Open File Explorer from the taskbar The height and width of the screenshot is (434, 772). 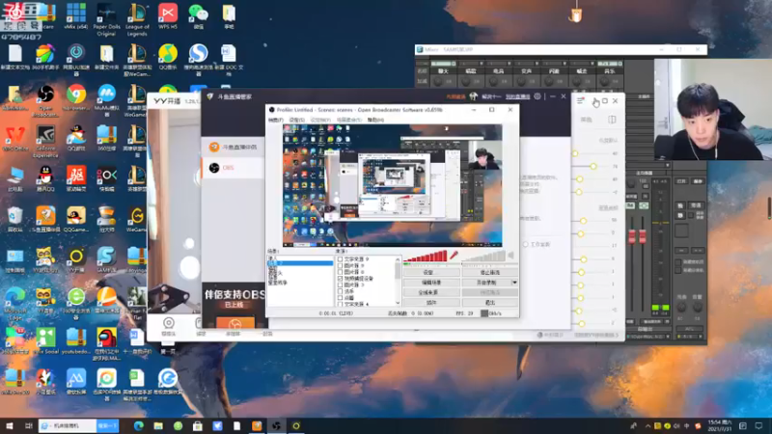click(x=158, y=425)
